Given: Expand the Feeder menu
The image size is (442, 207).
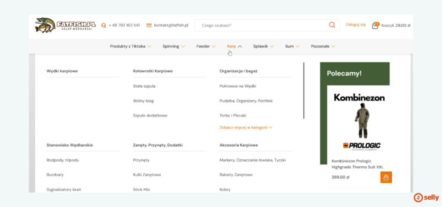Looking at the screenshot, I should click(206, 46).
